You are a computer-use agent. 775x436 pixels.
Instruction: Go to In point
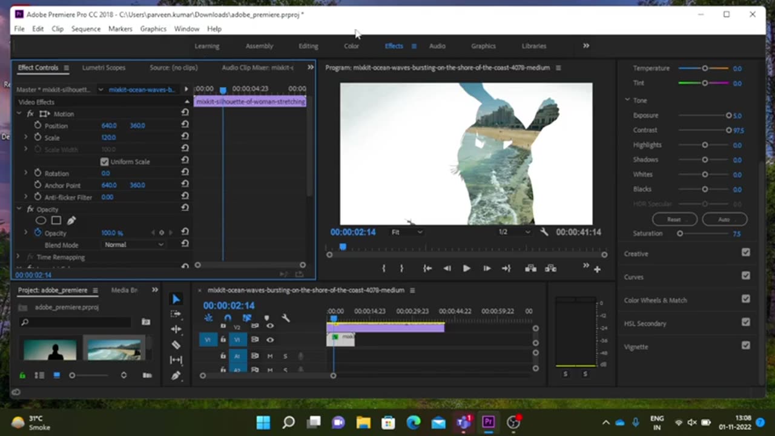click(x=427, y=268)
